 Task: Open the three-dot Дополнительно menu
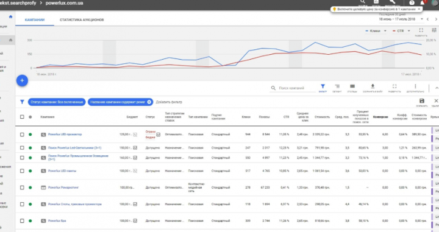coord(415,86)
